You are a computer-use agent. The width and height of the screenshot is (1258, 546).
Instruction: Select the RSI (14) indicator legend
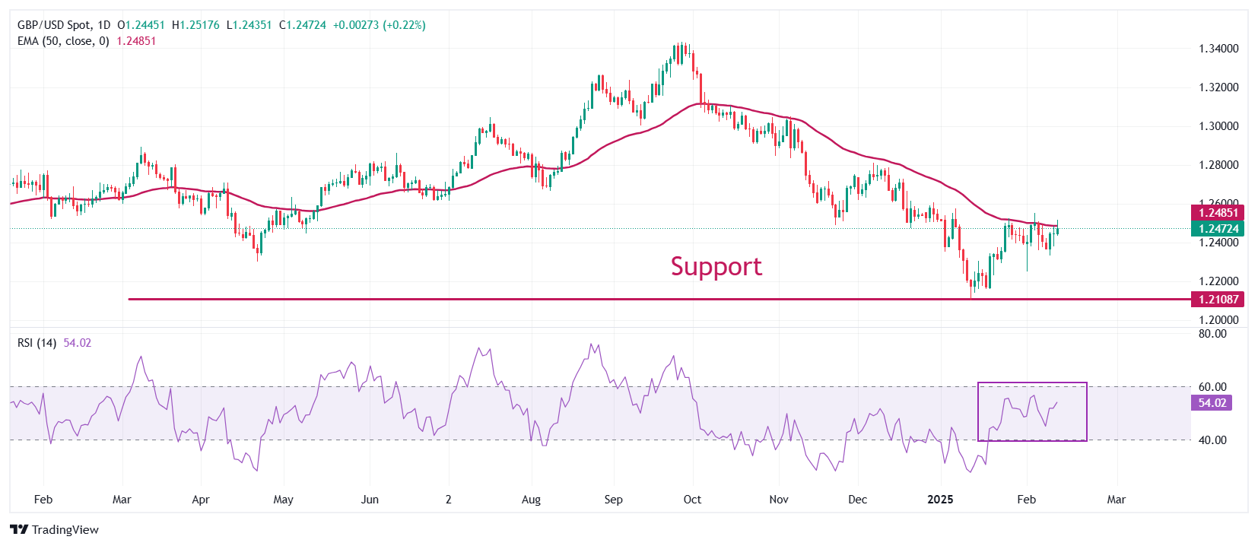[37, 343]
